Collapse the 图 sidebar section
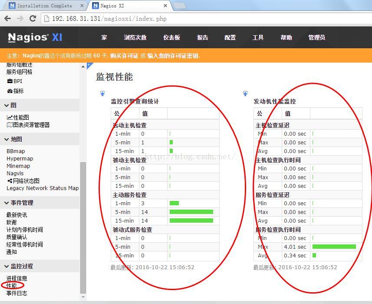 40,105
